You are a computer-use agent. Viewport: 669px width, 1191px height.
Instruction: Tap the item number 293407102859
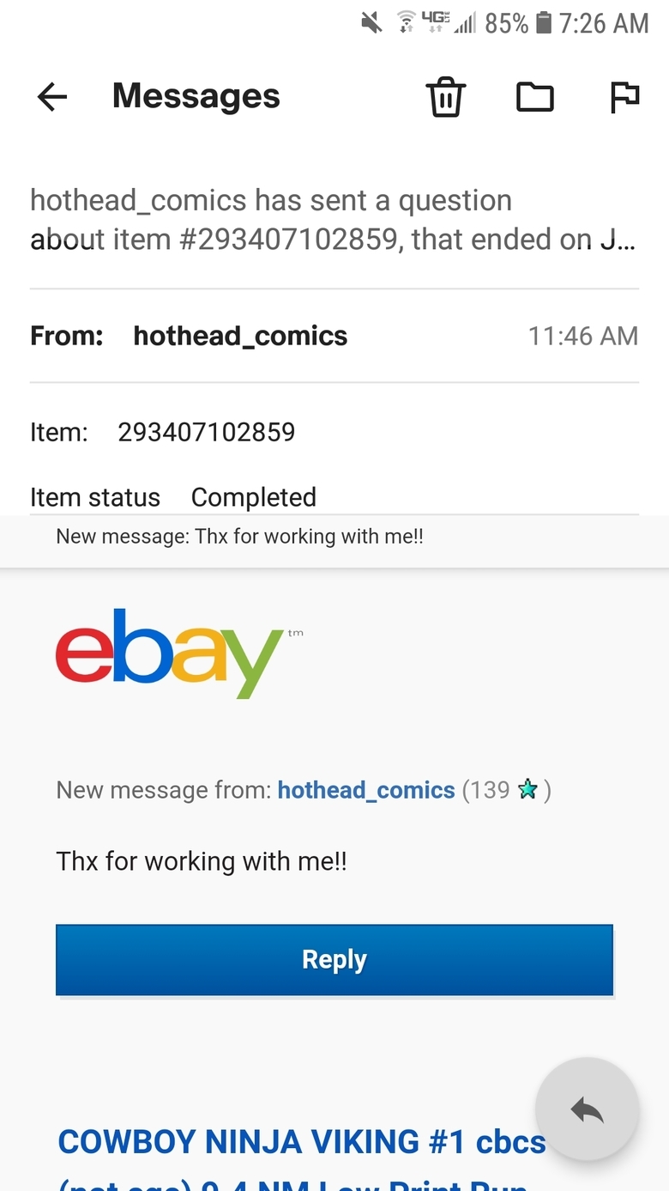click(x=207, y=432)
